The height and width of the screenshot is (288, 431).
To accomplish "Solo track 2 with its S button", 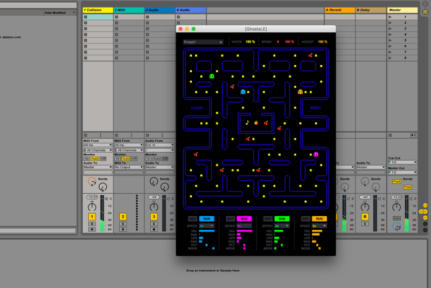I will (123, 224).
